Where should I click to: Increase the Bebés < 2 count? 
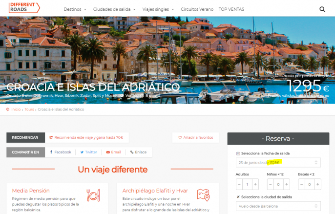click(x=317, y=185)
